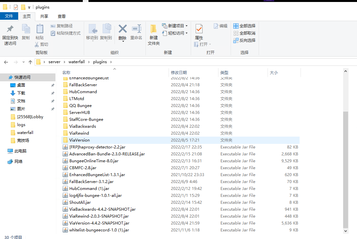This screenshot has width=357, height=239.
Task: Click Copy Path (复制路径)
Action: [61, 26]
